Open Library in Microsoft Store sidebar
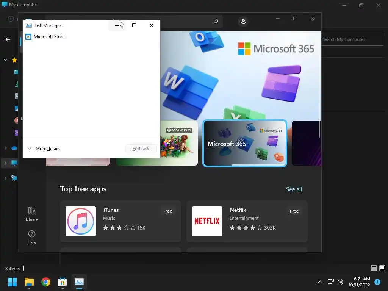The width and height of the screenshot is (388, 291). pos(32,214)
